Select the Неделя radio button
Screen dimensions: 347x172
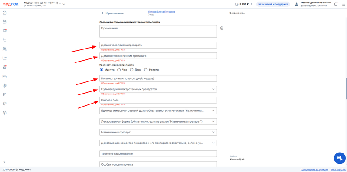146,70
